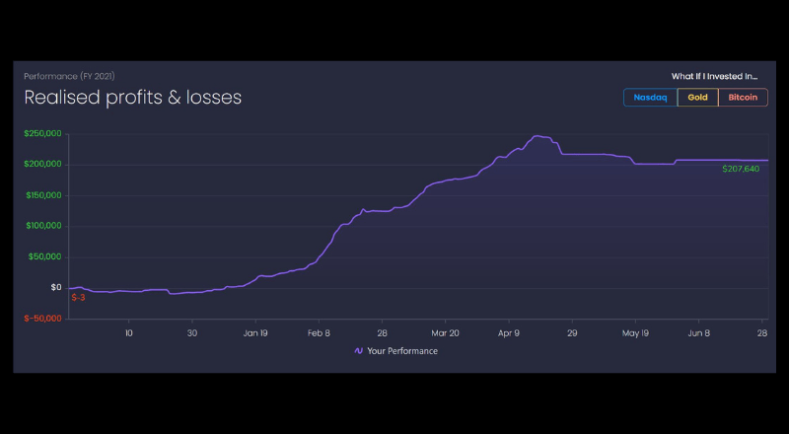The width and height of the screenshot is (789, 434).
Task: Click the 'Your Performance' legend label
Action: coord(402,351)
